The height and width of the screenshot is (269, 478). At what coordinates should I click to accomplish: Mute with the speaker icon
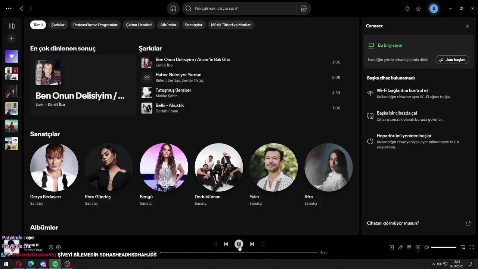[x=426, y=247]
